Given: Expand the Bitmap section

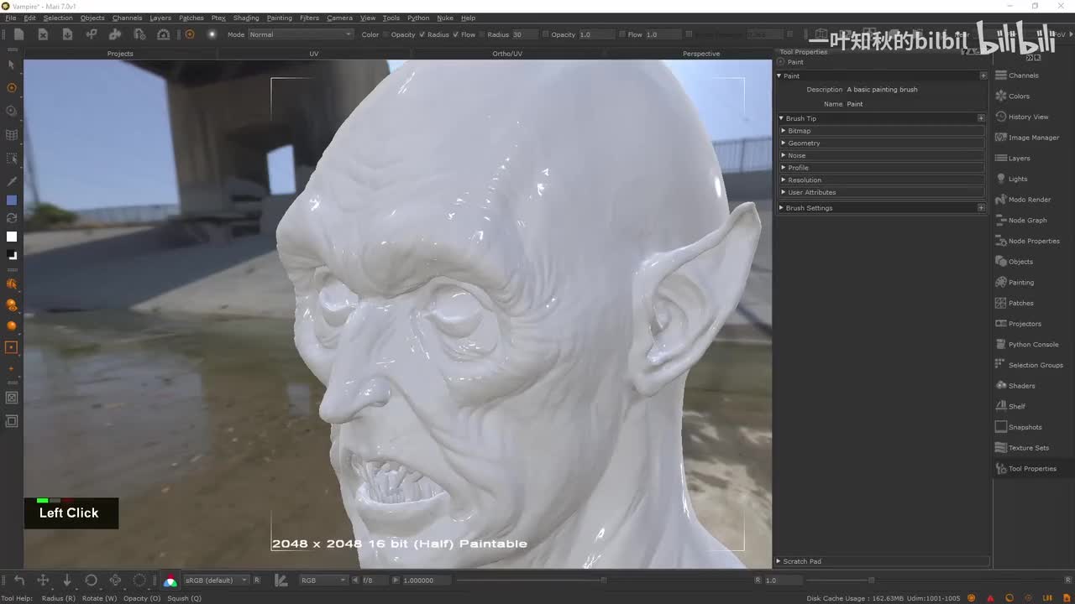Looking at the screenshot, I should (x=882, y=131).
